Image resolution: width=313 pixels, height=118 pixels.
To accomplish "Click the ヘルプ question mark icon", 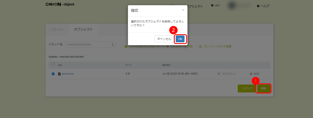I will tap(258, 6).
